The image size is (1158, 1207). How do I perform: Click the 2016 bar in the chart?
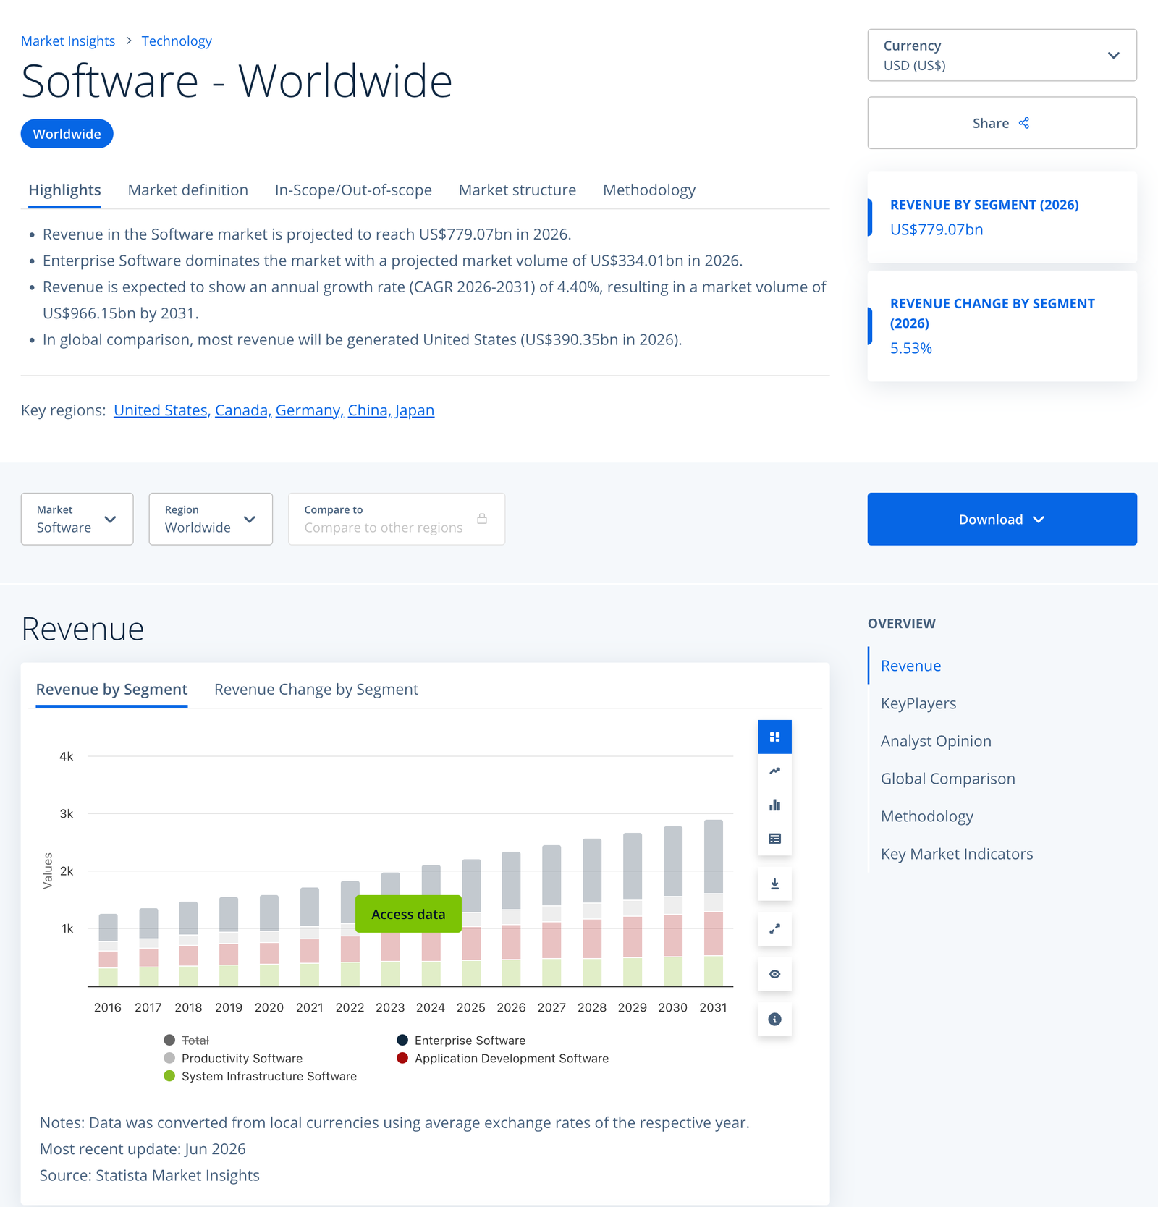coord(108,949)
